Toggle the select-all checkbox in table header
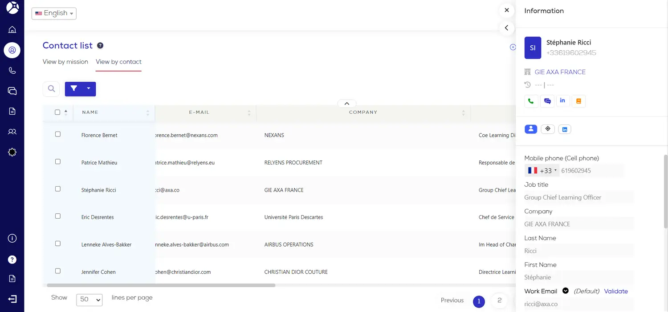This screenshot has width=668, height=312. [57, 112]
